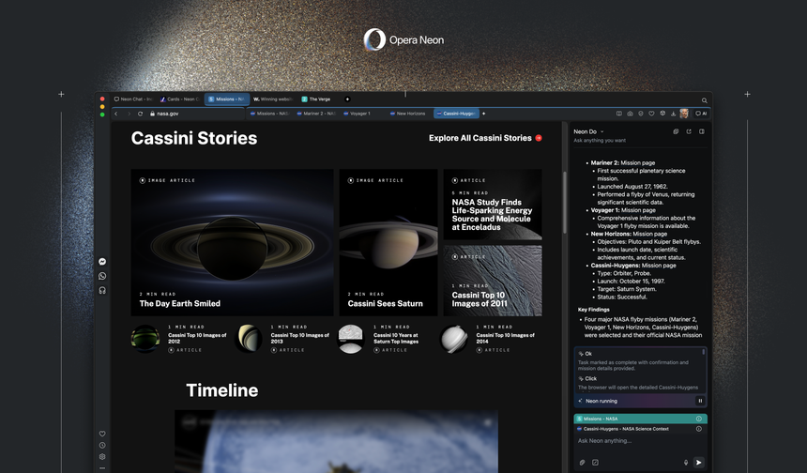Image resolution: width=807 pixels, height=473 pixels.
Task: Open WhatsApp in the sidebar
Action: click(102, 276)
